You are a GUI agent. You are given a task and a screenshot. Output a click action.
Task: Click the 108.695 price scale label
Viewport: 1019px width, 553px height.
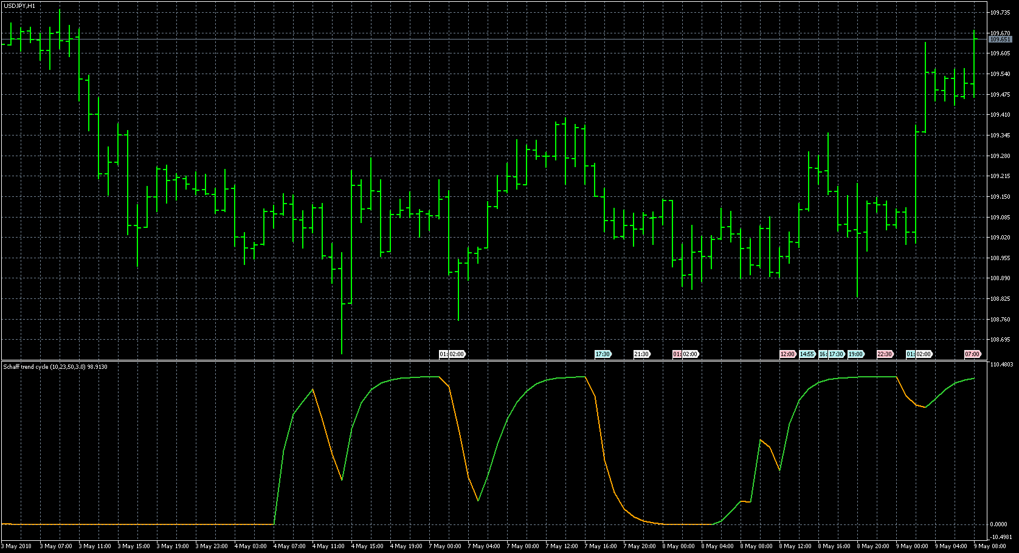[x=1000, y=340]
